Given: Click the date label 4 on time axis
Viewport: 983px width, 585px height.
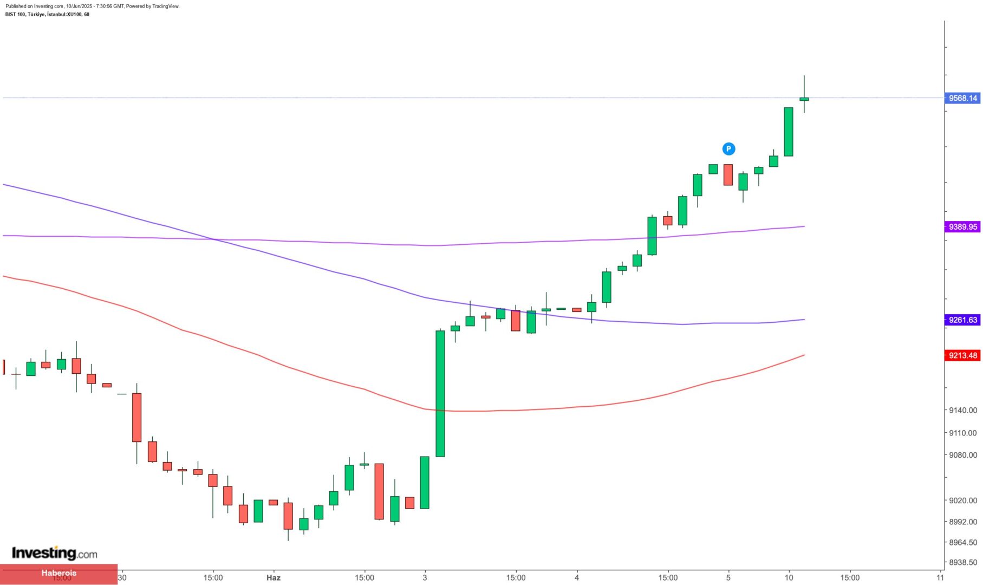Looking at the screenshot, I should coord(577,577).
